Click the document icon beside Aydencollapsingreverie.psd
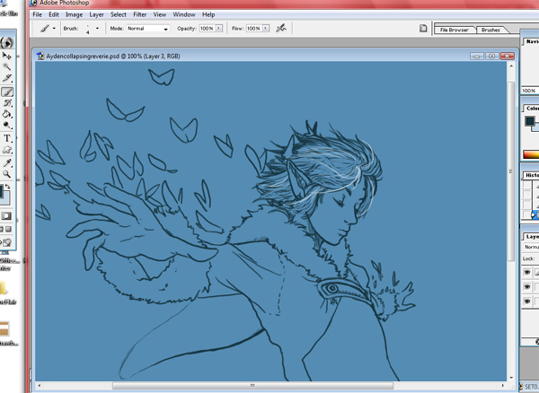This screenshot has height=393, width=539. point(40,56)
